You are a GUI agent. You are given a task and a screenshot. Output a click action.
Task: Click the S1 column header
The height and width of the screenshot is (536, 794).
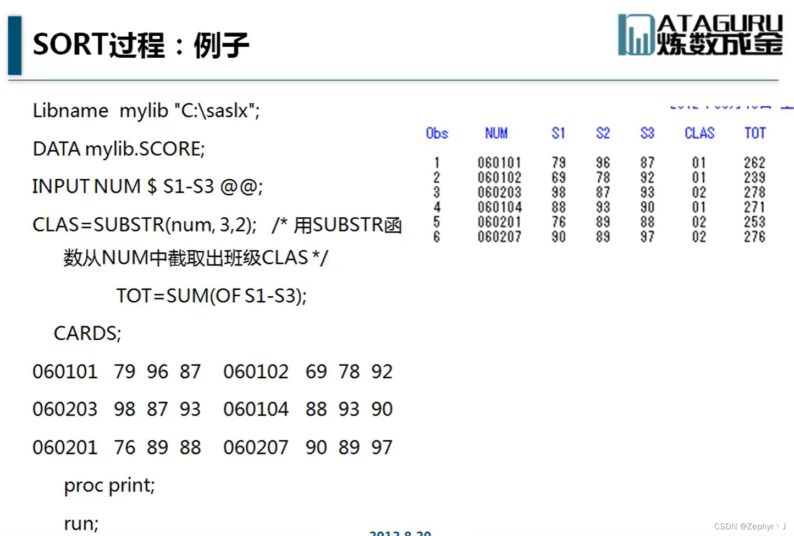pos(558,133)
